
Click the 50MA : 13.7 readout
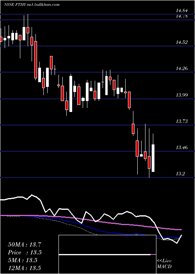[25, 245]
